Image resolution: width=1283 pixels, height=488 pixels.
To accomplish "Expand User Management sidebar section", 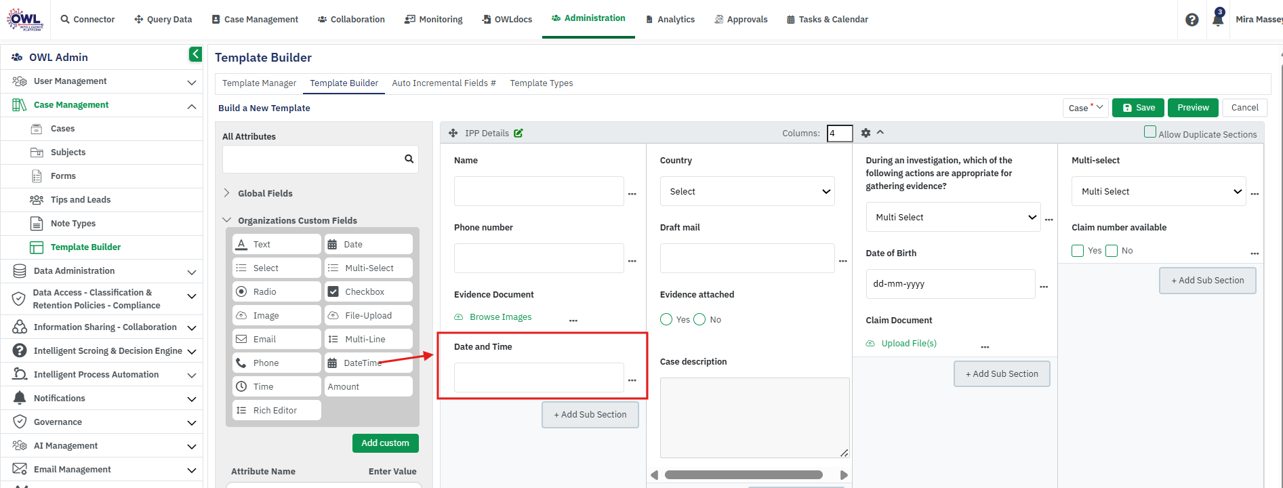I will (102, 81).
